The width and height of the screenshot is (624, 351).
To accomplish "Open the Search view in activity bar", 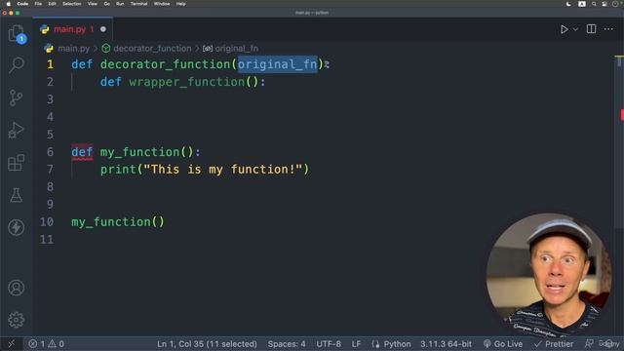I will 17,65.
